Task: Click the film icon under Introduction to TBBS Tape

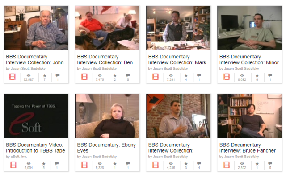Action: pyautogui.click(x=13, y=165)
